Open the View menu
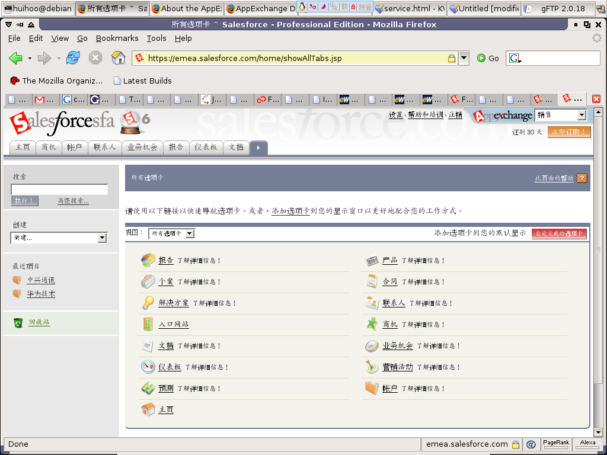This screenshot has width=607, height=455. pos(60,39)
